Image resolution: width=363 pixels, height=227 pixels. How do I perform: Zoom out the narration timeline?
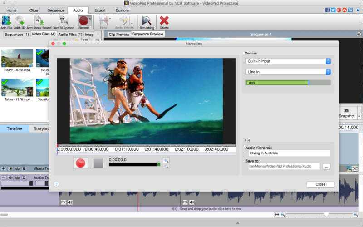(166, 166)
